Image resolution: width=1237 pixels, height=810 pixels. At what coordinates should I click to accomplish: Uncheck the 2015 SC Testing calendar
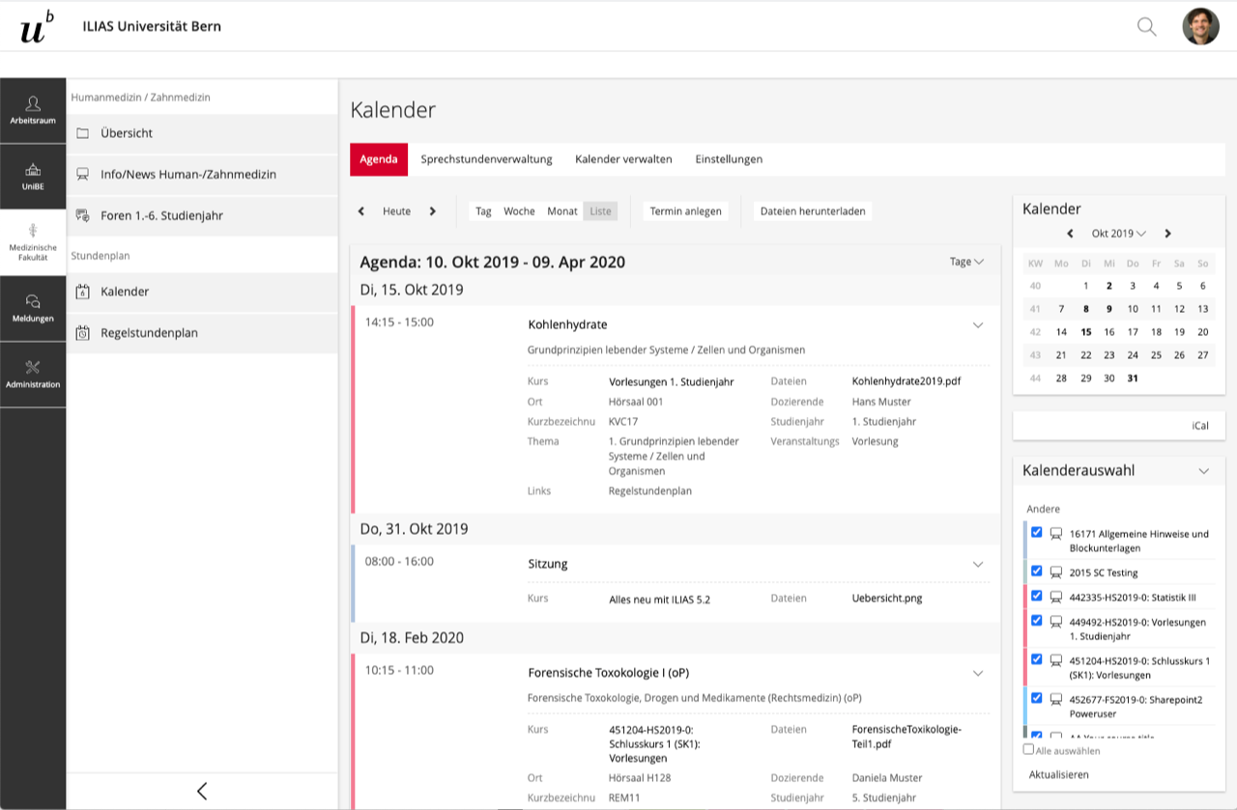click(x=1037, y=572)
